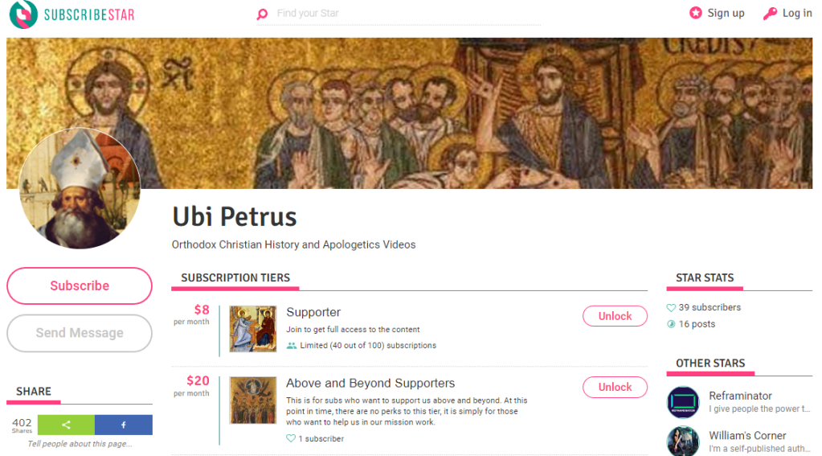Open the Reframinator avatar icon

pyautogui.click(x=683, y=402)
